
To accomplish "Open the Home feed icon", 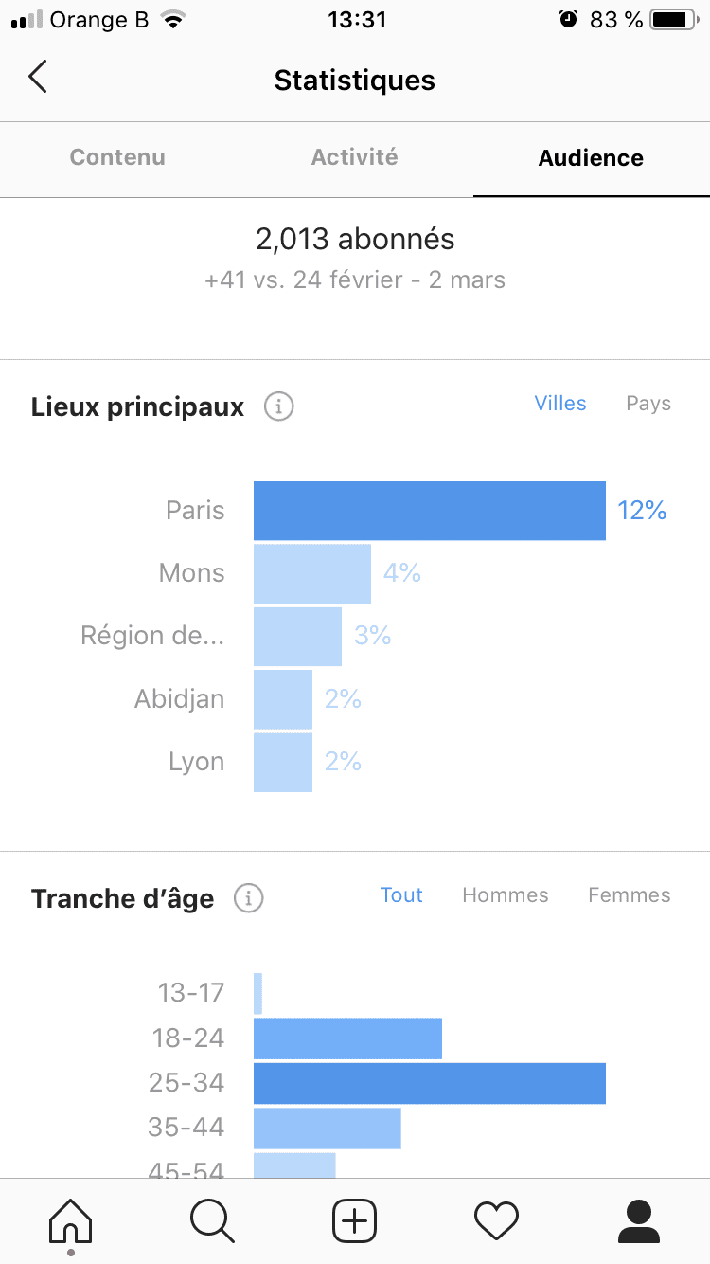I will [x=71, y=1220].
